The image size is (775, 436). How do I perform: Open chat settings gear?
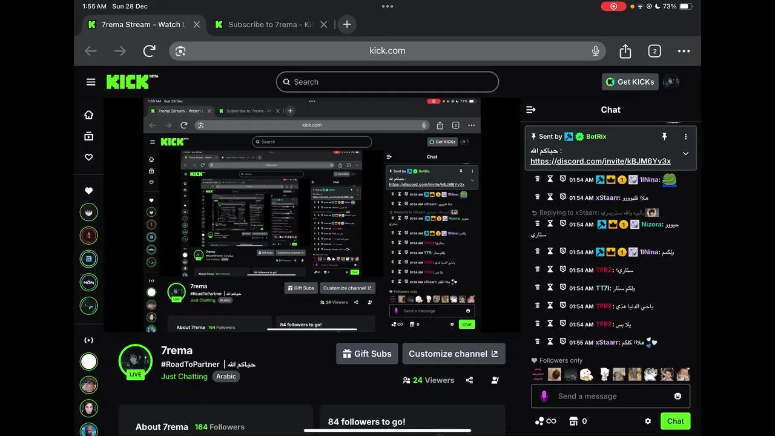648,421
